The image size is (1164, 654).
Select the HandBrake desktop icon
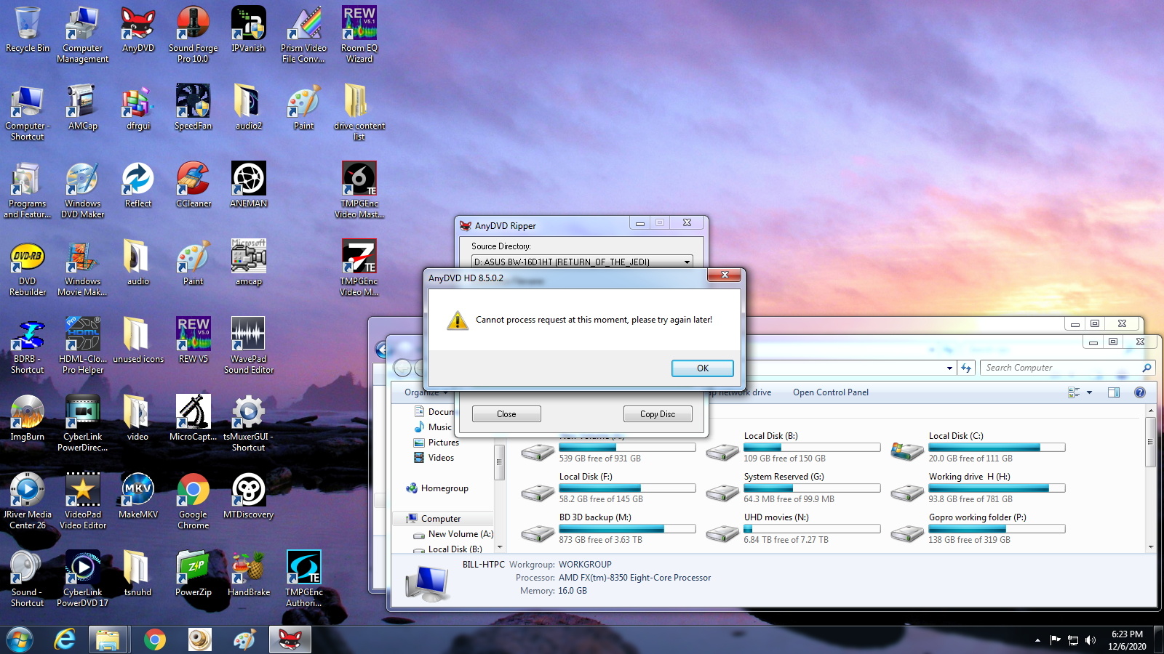click(x=248, y=574)
